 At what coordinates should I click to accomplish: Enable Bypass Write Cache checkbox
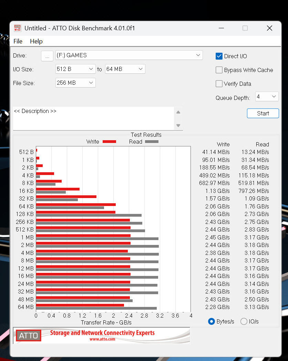(219, 70)
